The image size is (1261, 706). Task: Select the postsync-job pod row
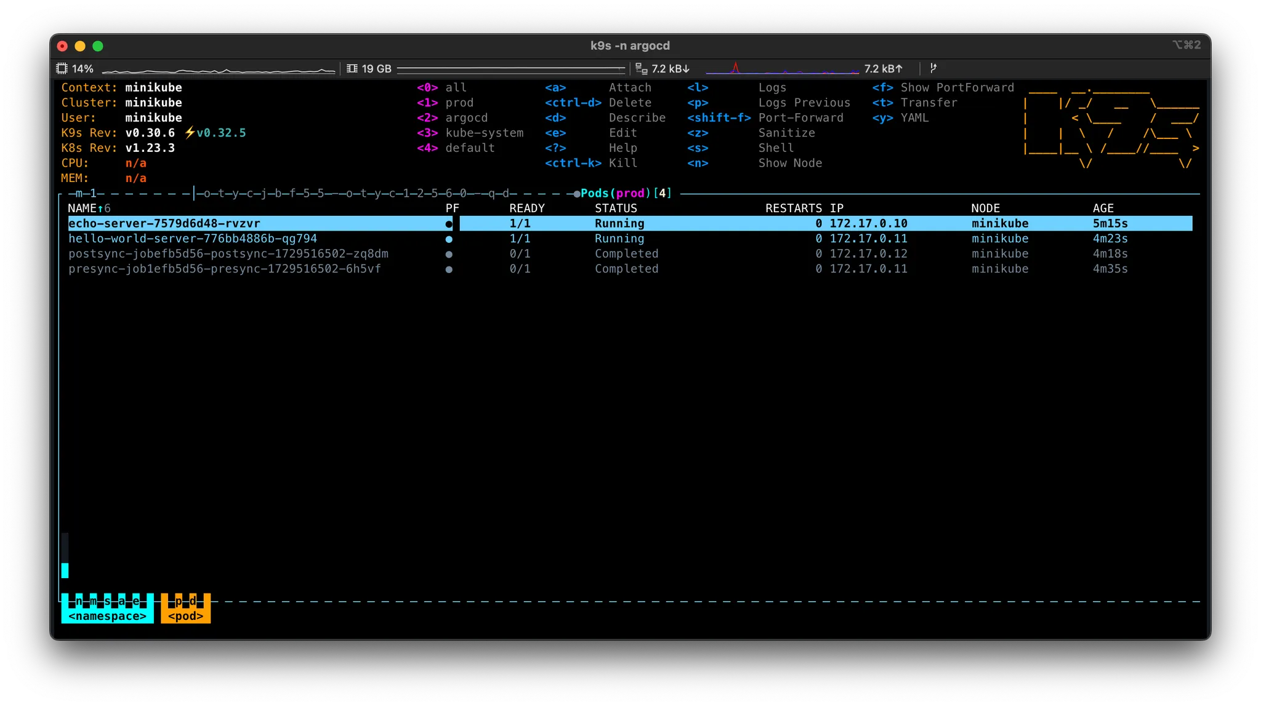[x=228, y=254]
